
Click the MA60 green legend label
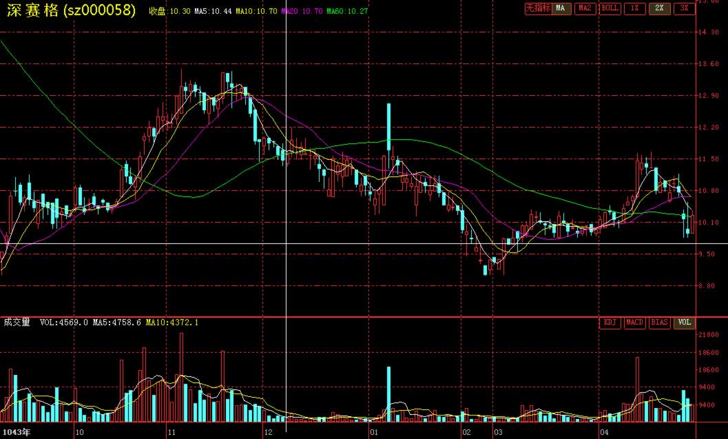click(x=346, y=12)
